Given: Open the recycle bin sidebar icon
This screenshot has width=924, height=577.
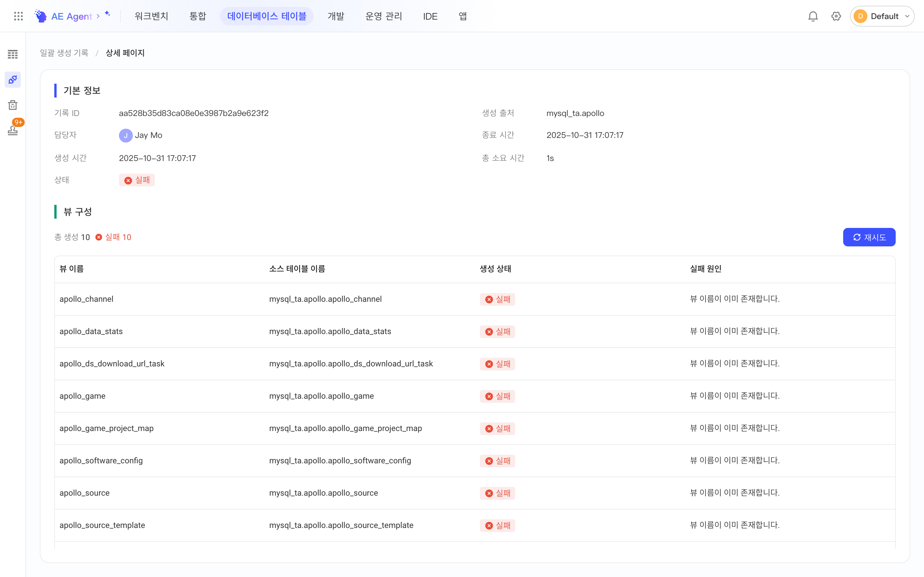Looking at the screenshot, I should 13,105.
